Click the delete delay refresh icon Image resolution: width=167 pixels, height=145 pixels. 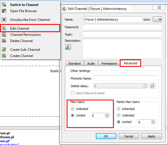click(x=152, y=86)
